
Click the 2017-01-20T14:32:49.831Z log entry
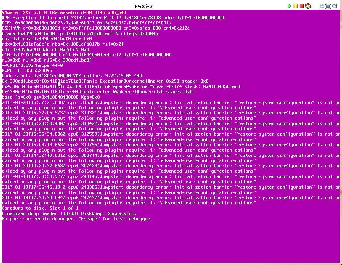click(171, 158)
